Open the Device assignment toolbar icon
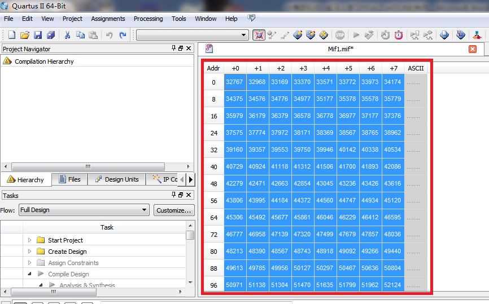 272,35
